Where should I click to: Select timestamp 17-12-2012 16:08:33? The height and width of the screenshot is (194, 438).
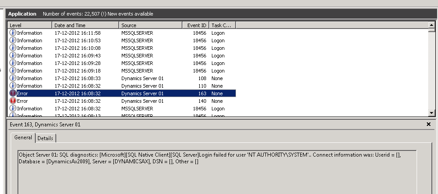coord(77,78)
